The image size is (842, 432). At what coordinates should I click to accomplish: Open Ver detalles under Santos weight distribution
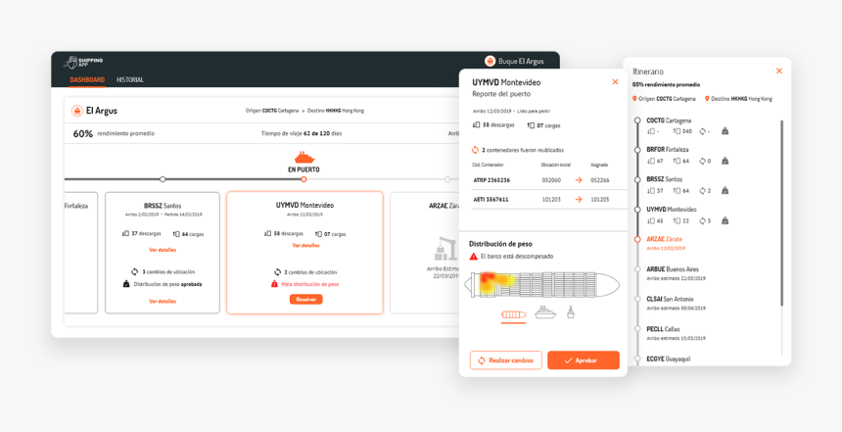163,302
